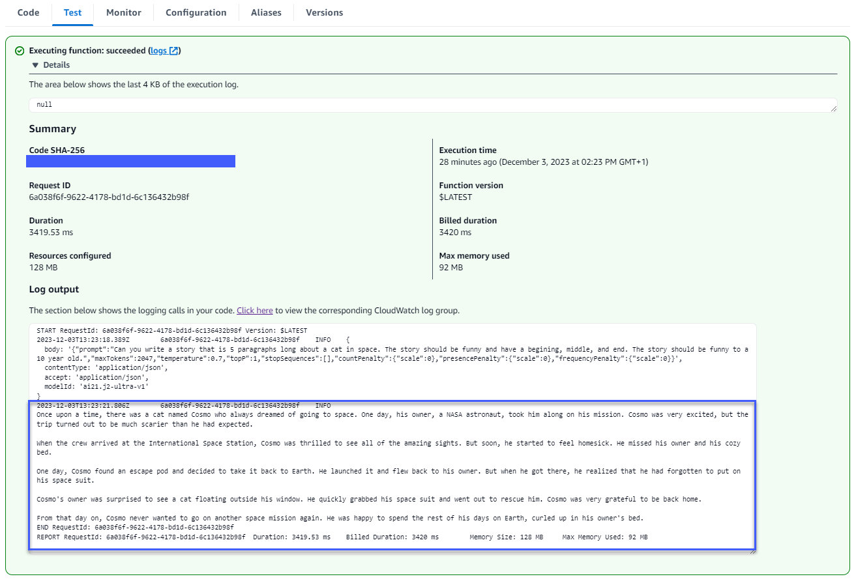Click the modelId 'ai21.j2-ultra-v1' log line
The width and height of the screenshot is (856, 581).
[x=96, y=386]
